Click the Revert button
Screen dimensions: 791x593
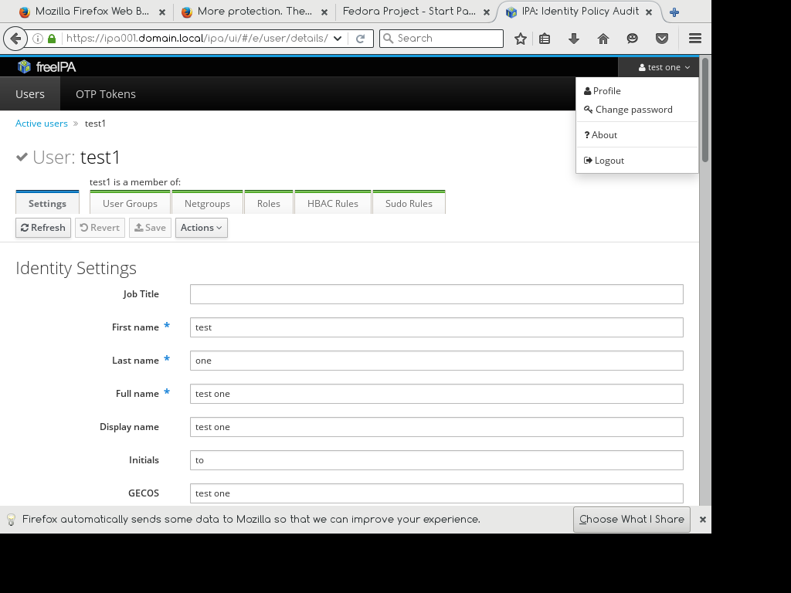coord(100,228)
